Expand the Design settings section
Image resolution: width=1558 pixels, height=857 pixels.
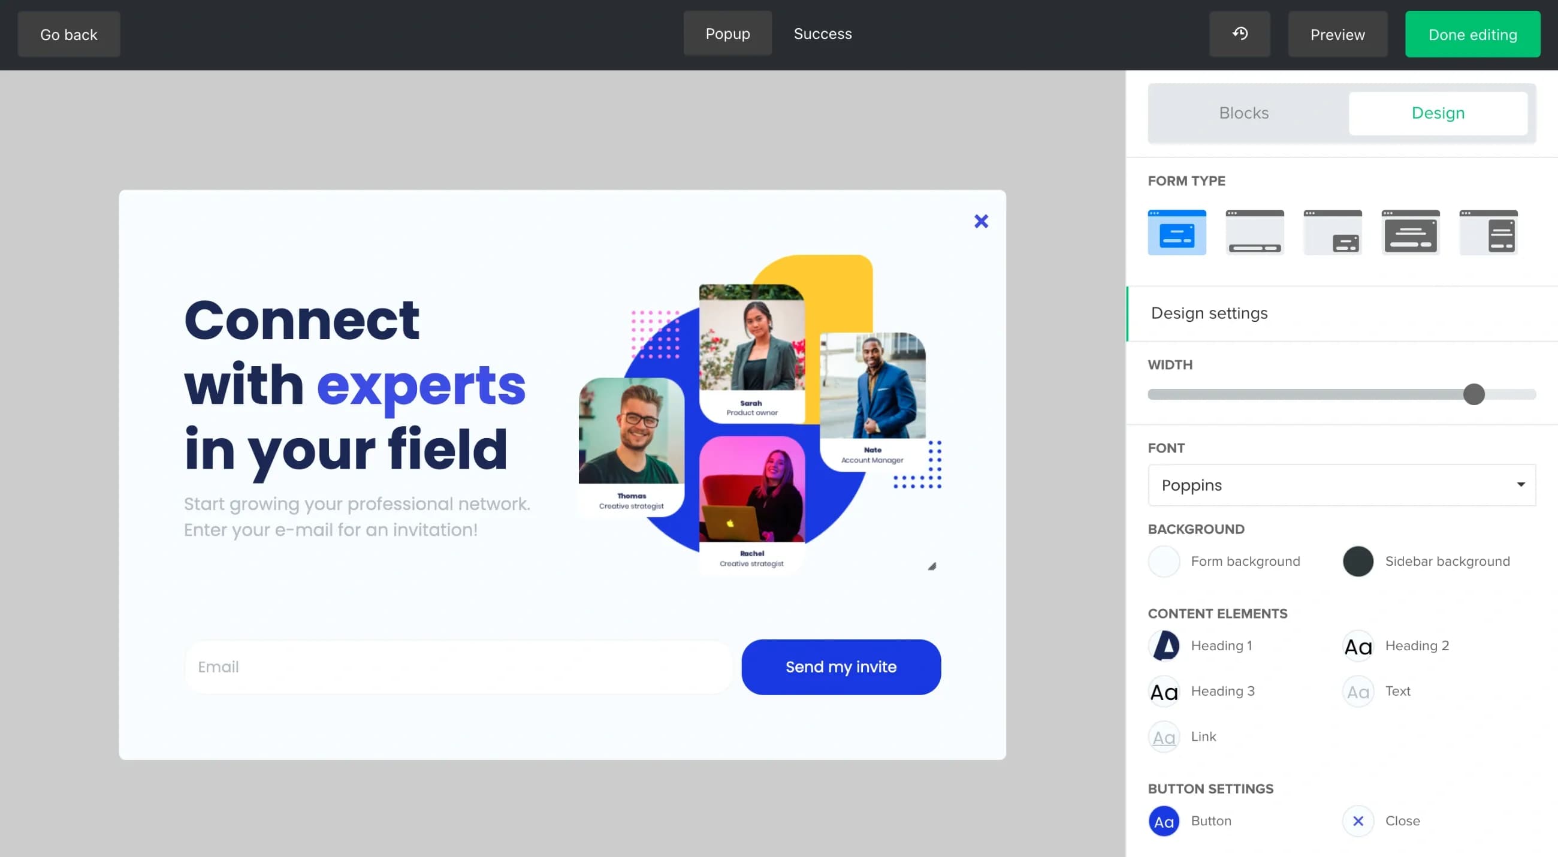click(x=1209, y=313)
